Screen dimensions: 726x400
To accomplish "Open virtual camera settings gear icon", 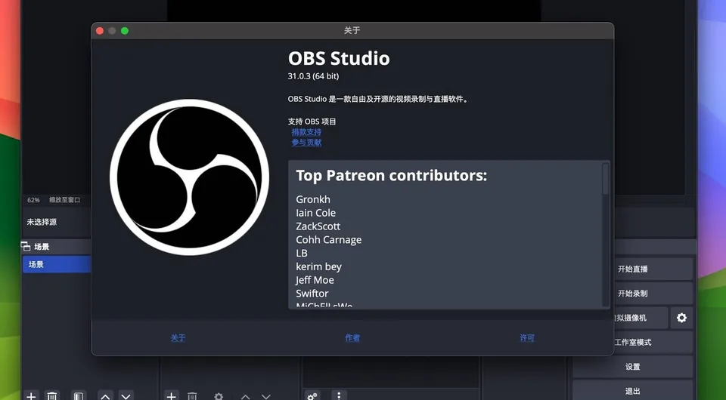I will click(681, 318).
